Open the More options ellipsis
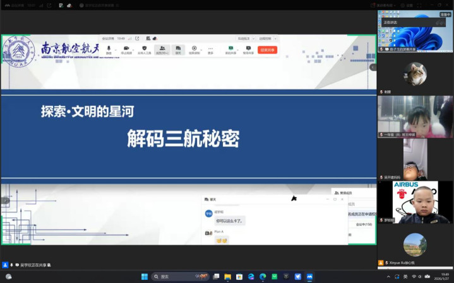The width and height of the screenshot is (454, 283). tap(210, 50)
